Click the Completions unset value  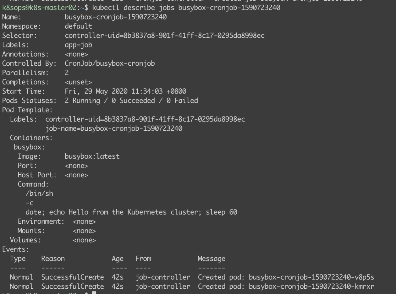(x=78, y=82)
